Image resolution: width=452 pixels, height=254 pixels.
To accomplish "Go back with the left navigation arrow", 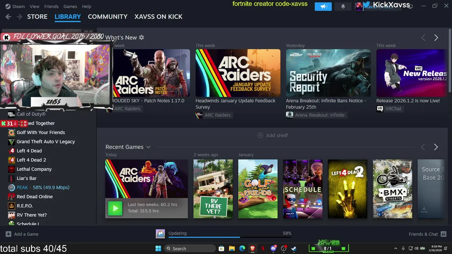I will (x=8, y=17).
